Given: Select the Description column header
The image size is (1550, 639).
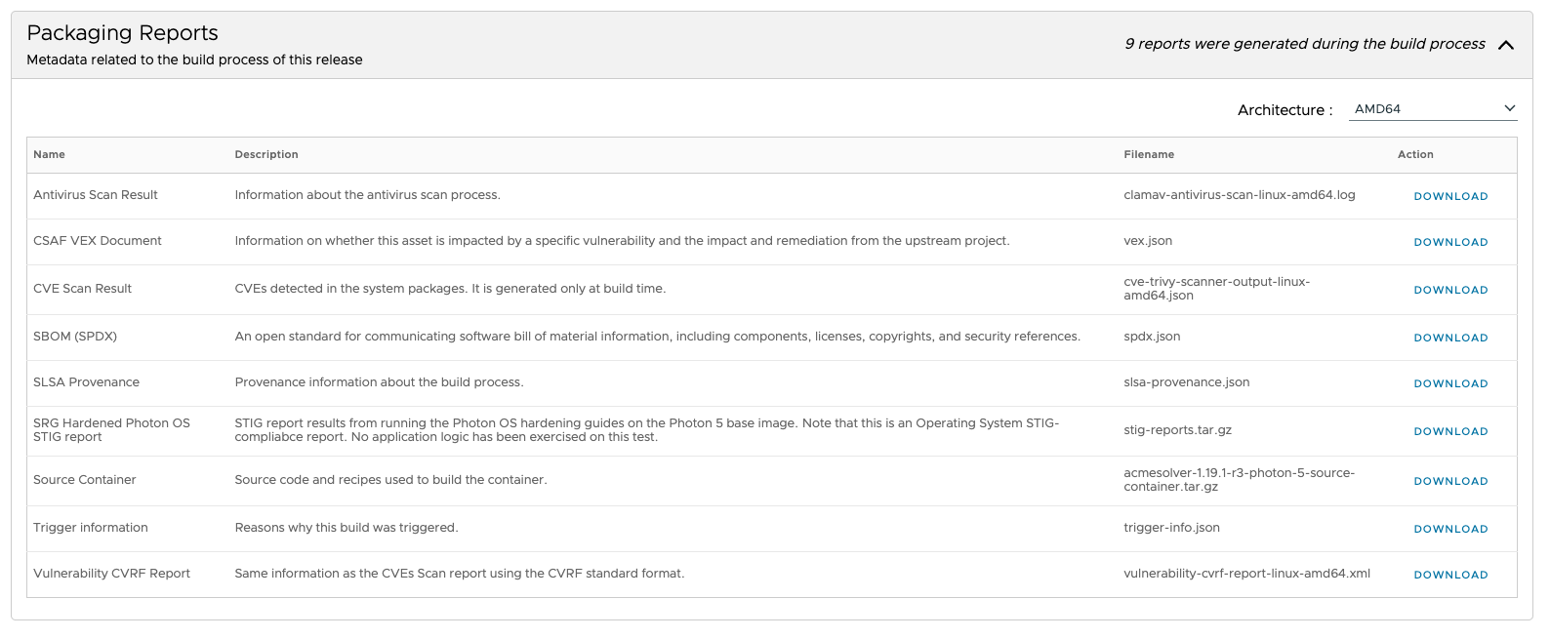Looking at the screenshot, I should pos(265,154).
